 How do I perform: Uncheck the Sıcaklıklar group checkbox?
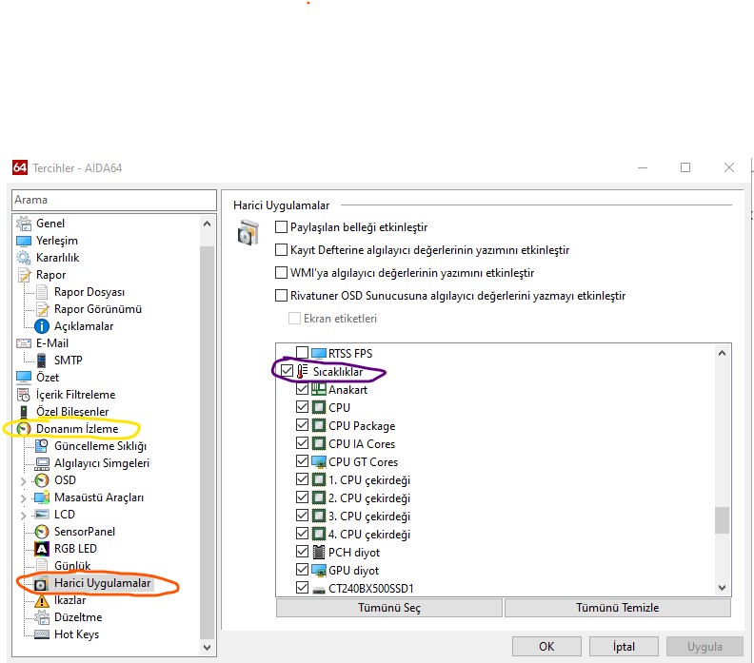point(287,371)
